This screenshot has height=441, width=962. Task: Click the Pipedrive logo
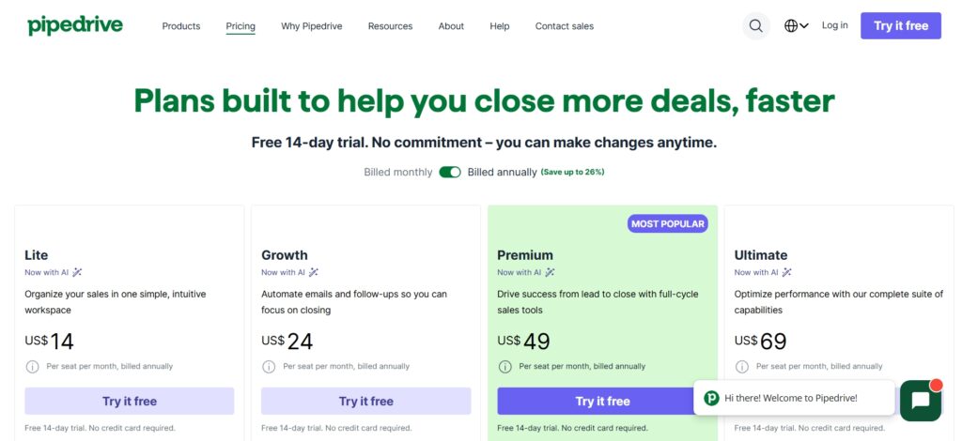point(75,25)
